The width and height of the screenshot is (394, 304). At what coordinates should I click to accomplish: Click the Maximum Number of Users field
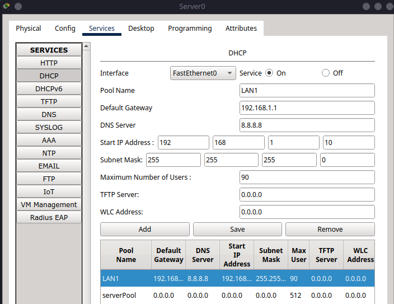click(307, 177)
